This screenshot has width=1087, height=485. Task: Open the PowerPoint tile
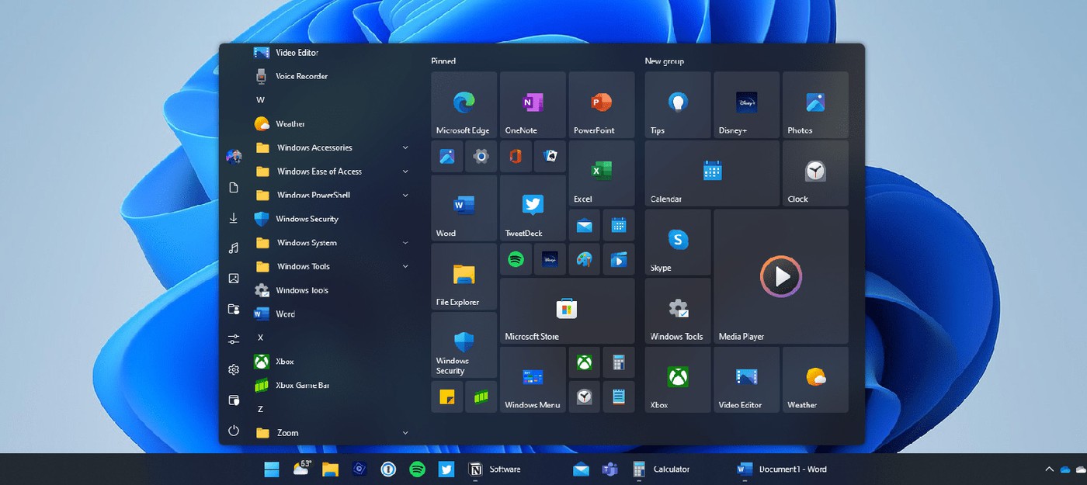(602, 105)
